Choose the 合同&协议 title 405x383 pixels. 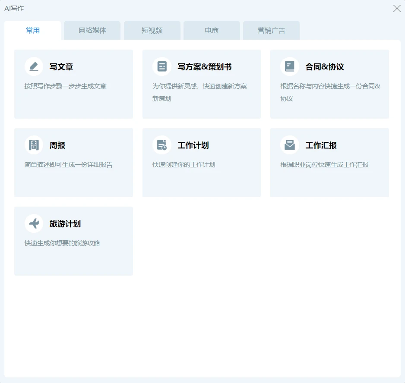tap(325, 67)
